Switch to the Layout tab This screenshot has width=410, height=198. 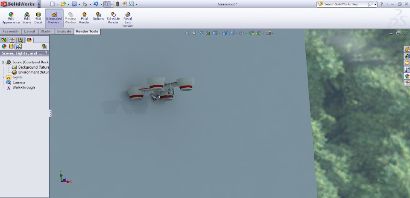tap(29, 31)
